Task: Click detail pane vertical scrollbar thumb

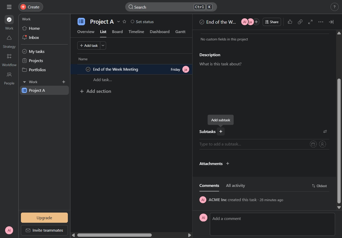Action: point(339,141)
